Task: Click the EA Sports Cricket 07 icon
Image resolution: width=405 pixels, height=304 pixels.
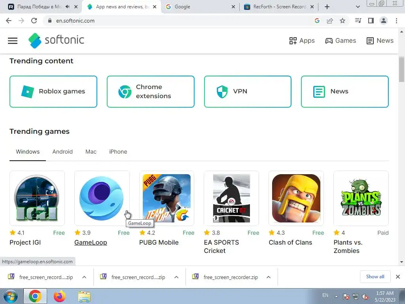Action: coord(231,198)
